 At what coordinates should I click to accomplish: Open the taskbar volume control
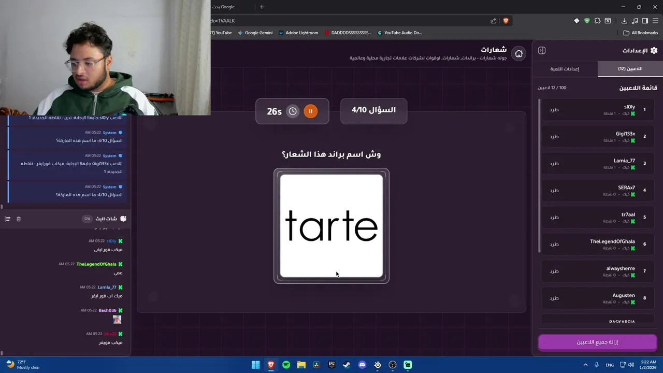click(x=631, y=365)
